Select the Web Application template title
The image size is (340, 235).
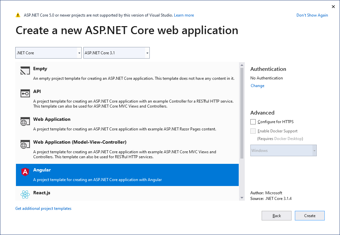coord(51,119)
